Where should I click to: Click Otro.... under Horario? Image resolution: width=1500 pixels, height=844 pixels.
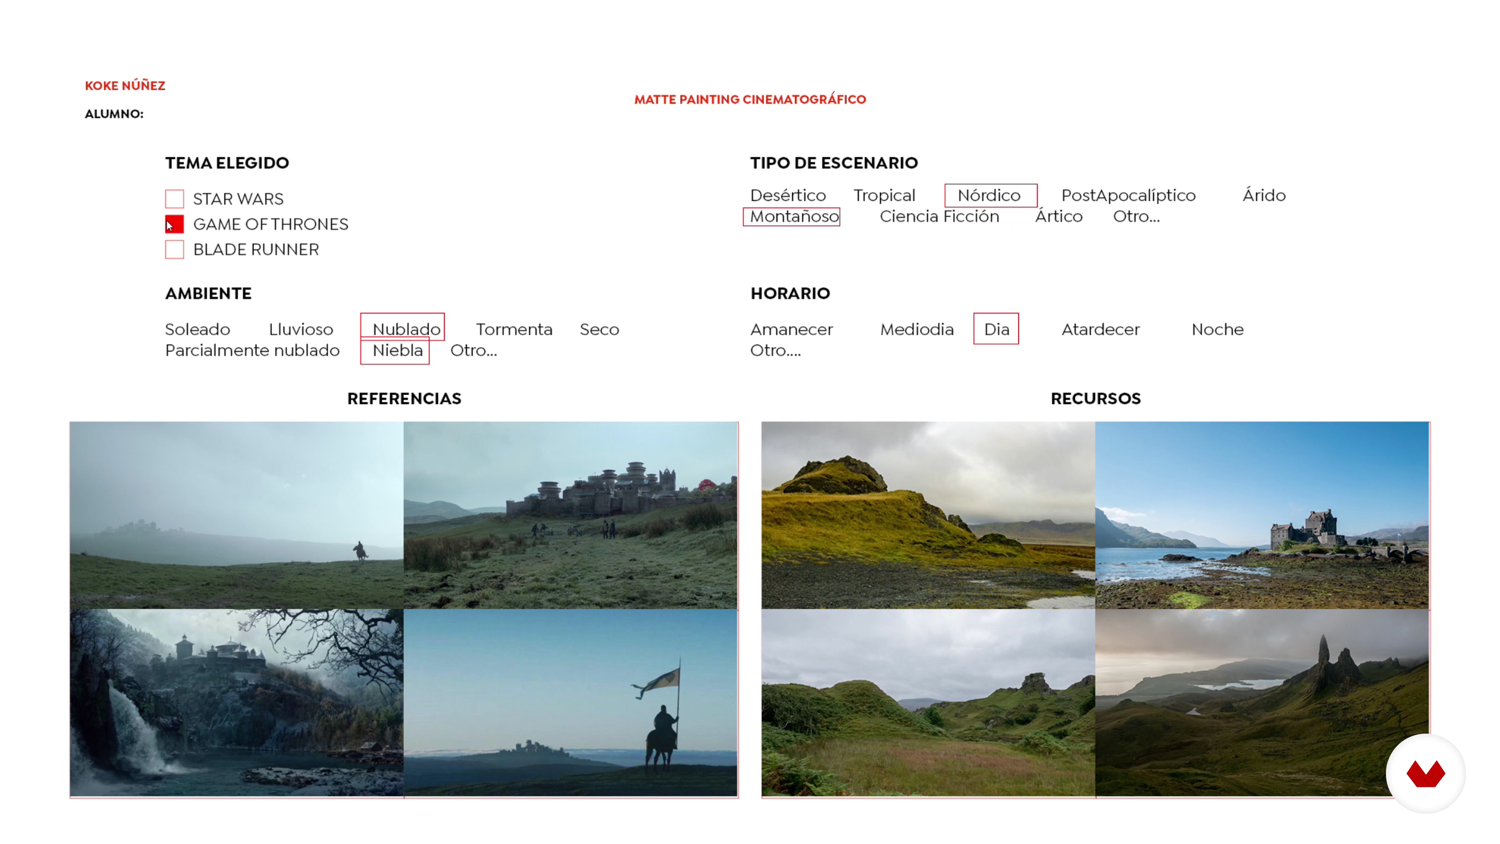click(776, 350)
